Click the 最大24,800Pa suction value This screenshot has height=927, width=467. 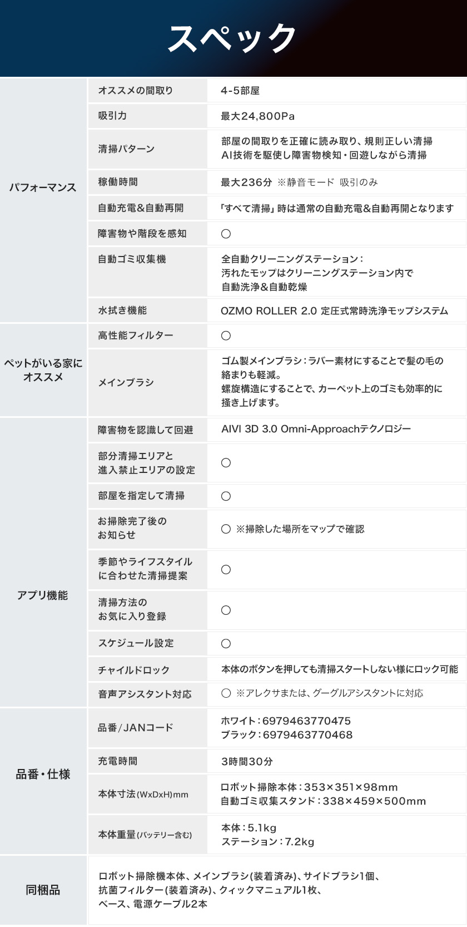(x=257, y=116)
